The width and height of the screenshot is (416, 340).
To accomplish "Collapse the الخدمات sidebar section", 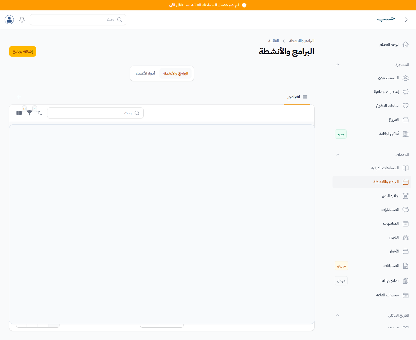I will [338, 155].
